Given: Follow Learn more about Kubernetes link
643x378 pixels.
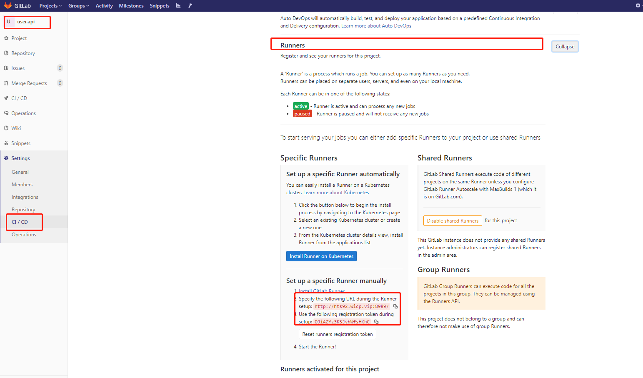Looking at the screenshot, I should tap(336, 193).
